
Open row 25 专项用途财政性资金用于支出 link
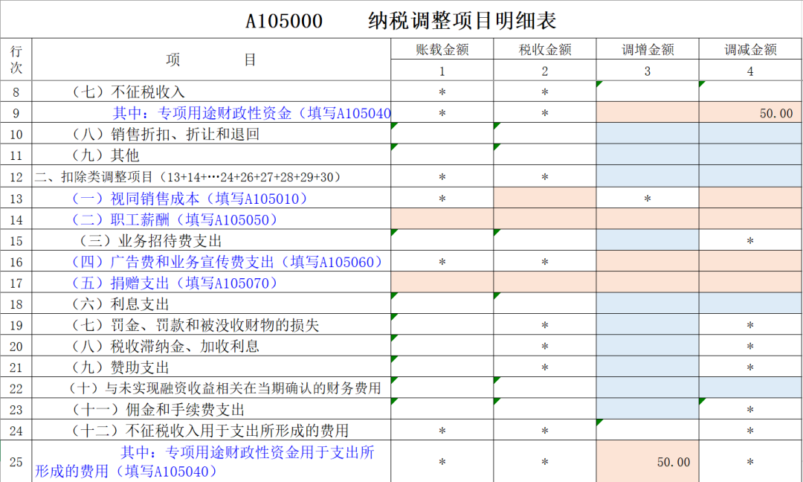pyautogui.click(x=204, y=462)
